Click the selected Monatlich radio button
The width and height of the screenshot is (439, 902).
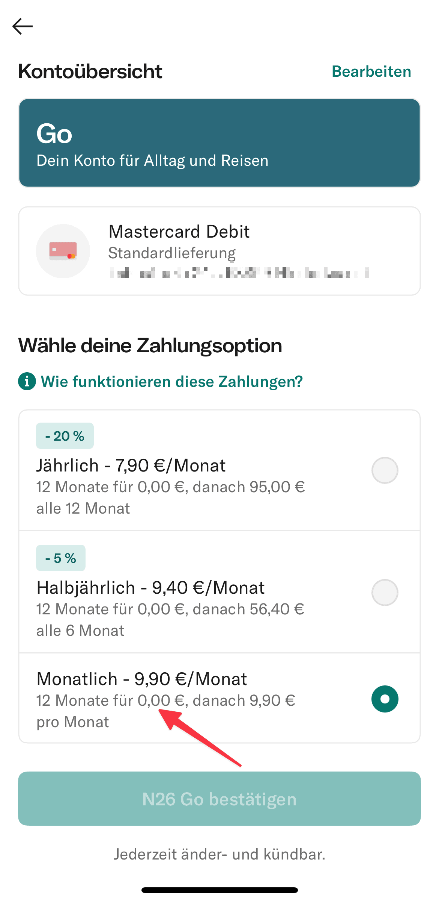tap(385, 699)
